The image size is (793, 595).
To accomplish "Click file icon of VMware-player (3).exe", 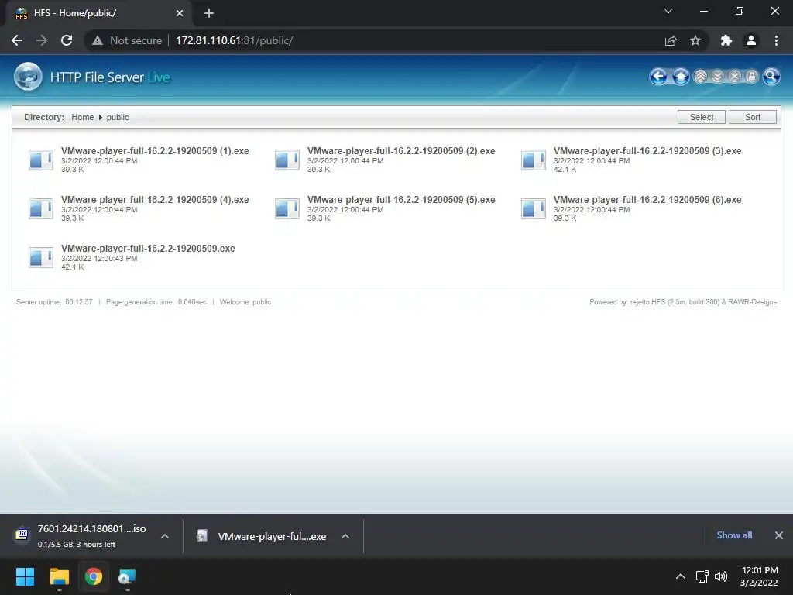I will click(533, 160).
